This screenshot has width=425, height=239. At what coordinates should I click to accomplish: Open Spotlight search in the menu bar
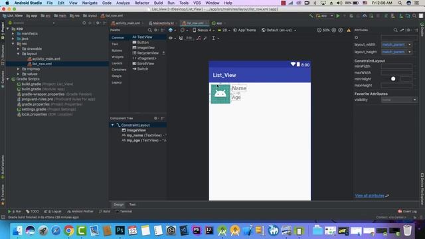[400, 3]
